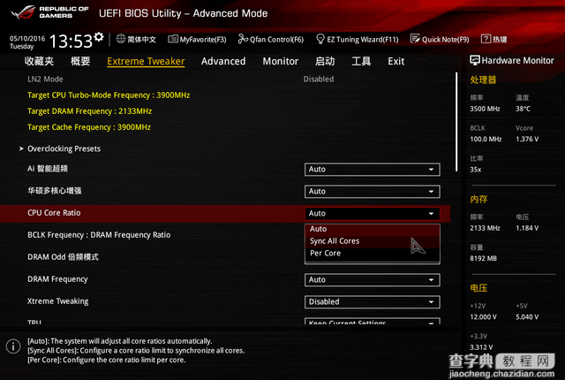The image size is (565, 380).
Task: Click the info icon beside help text
Action: 13,346
